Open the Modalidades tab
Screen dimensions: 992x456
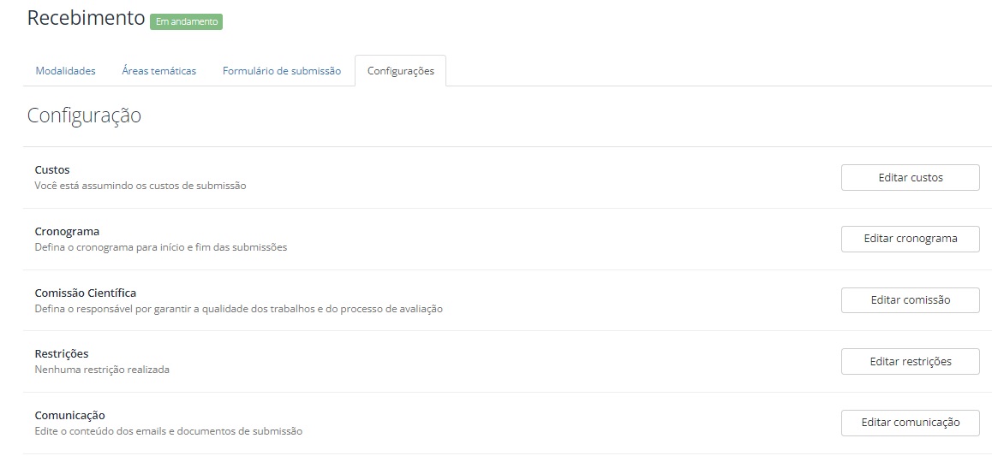pos(65,71)
